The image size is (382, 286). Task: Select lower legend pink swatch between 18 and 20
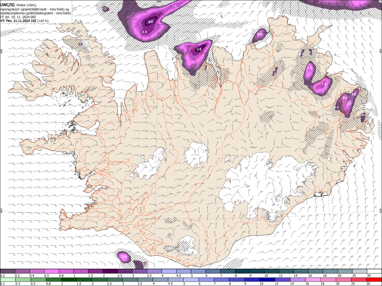point(328,279)
